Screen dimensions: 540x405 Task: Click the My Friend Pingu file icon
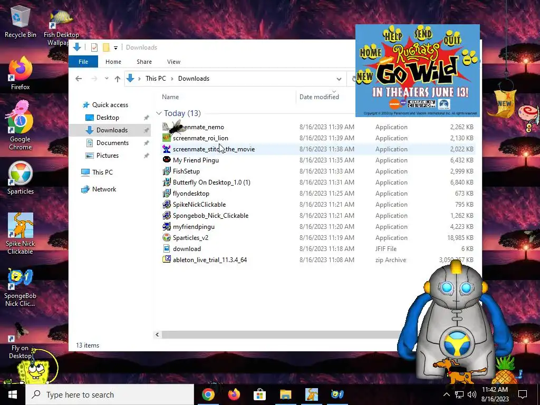(x=167, y=160)
